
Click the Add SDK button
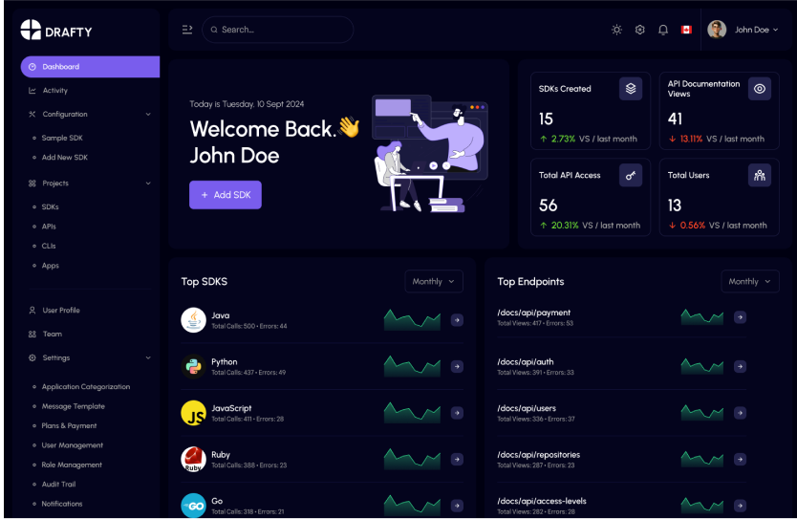pyautogui.click(x=225, y=195)
